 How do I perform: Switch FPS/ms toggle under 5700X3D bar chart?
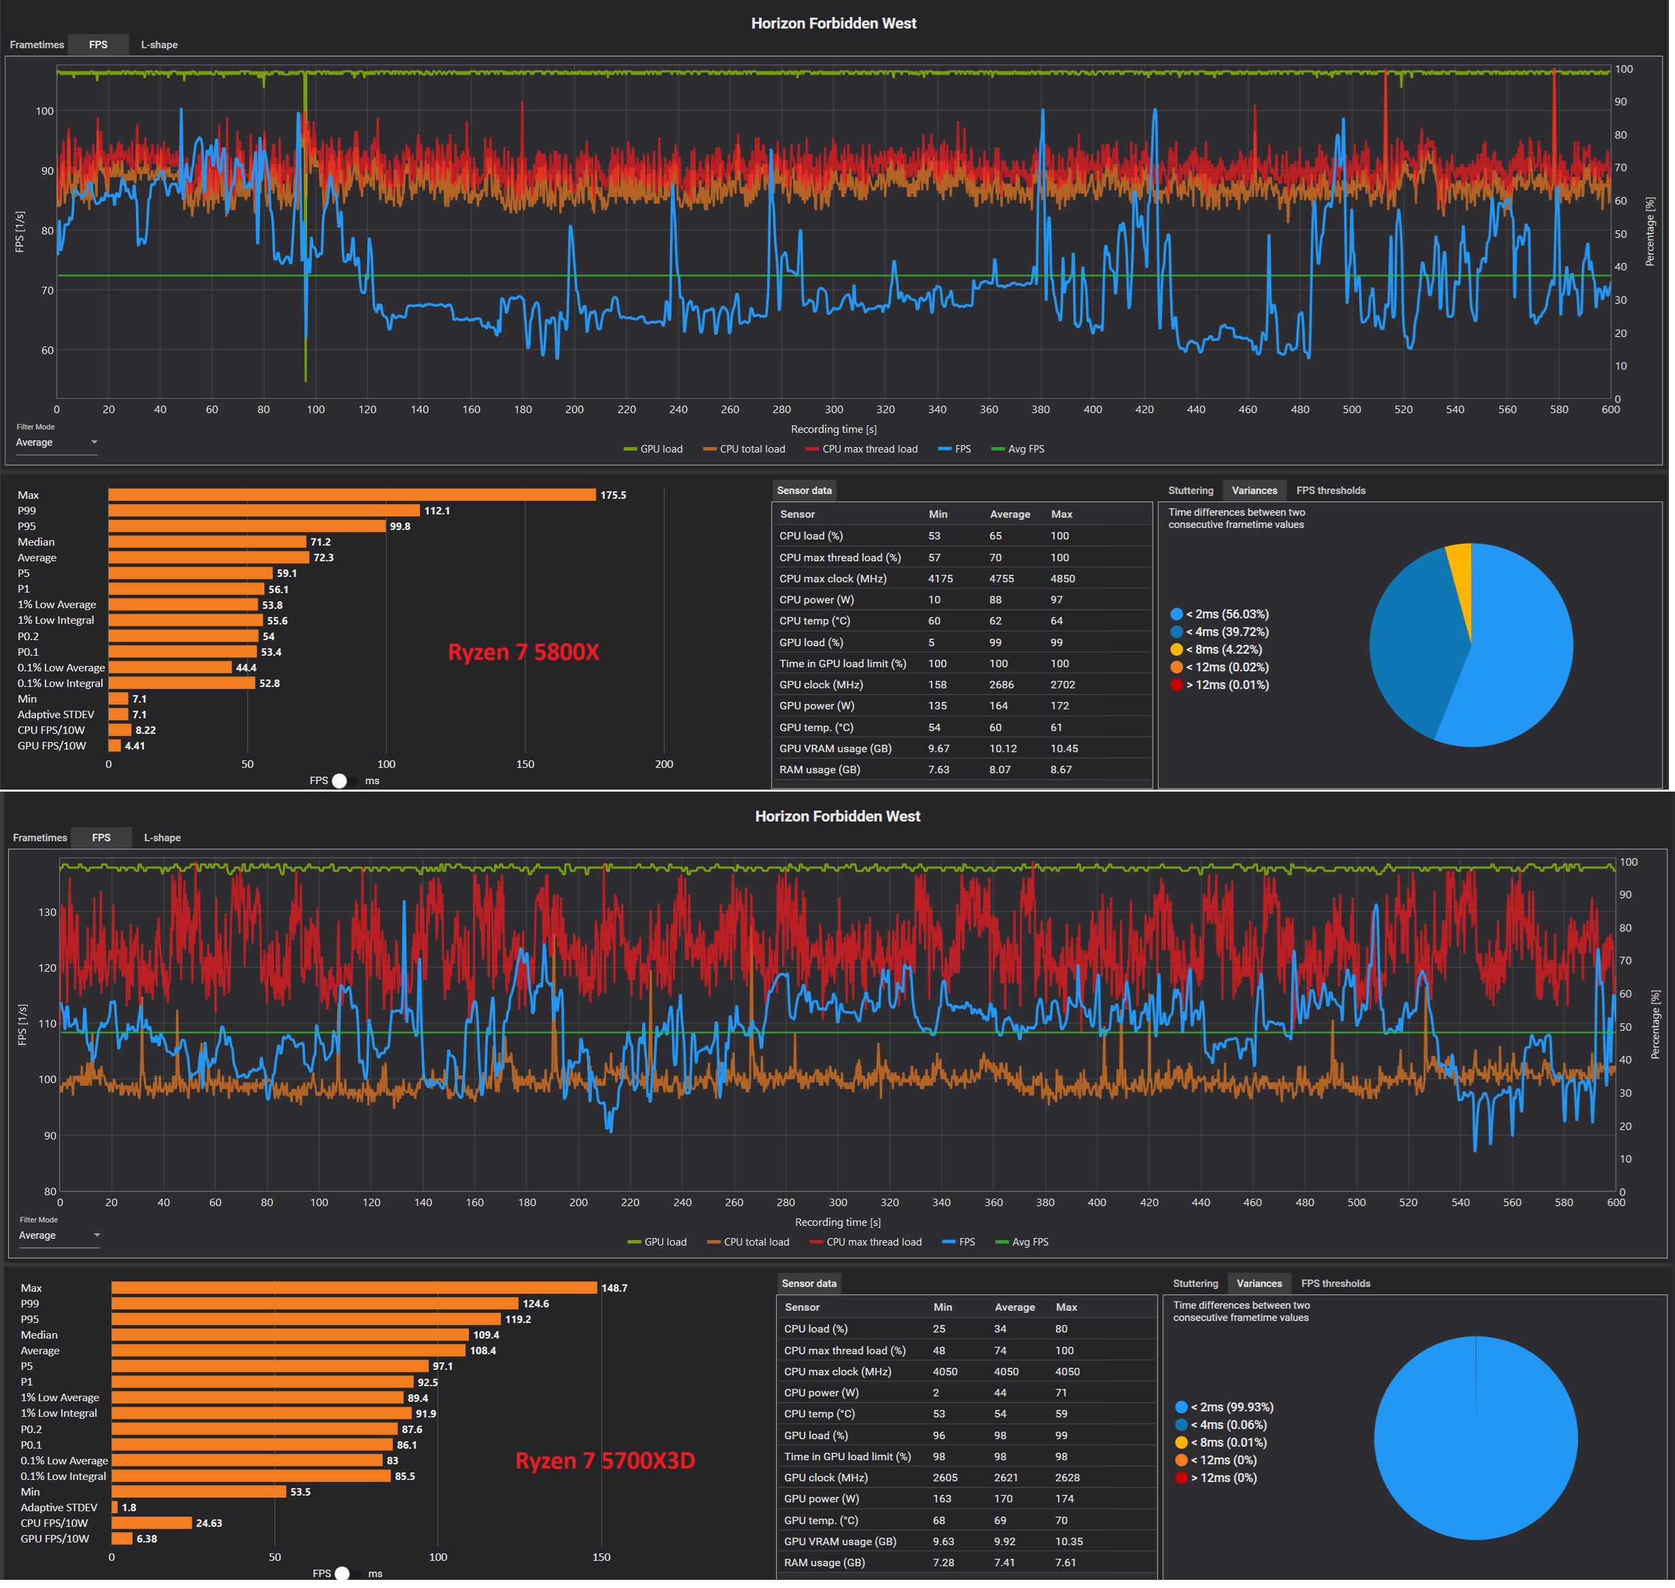pyautogui.click(x=344, y=1574)
